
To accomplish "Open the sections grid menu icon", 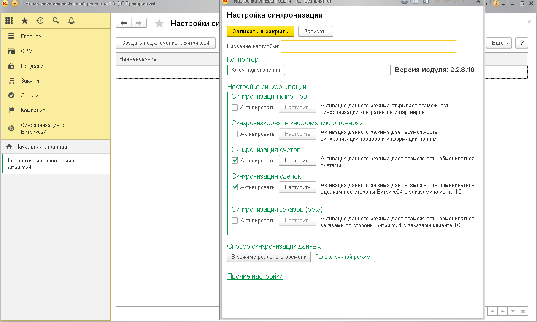I will coord(9,21).
